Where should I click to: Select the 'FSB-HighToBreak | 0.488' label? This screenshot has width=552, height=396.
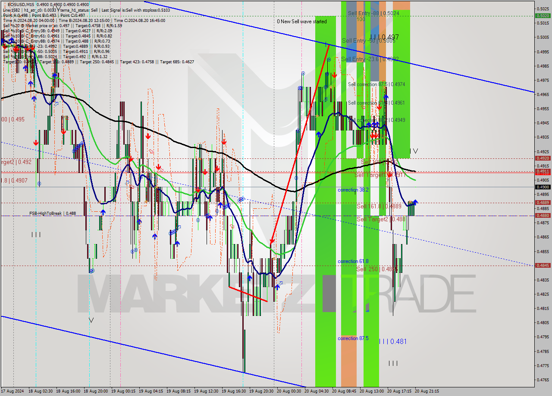pyautogui.click(x=53, y=213)
